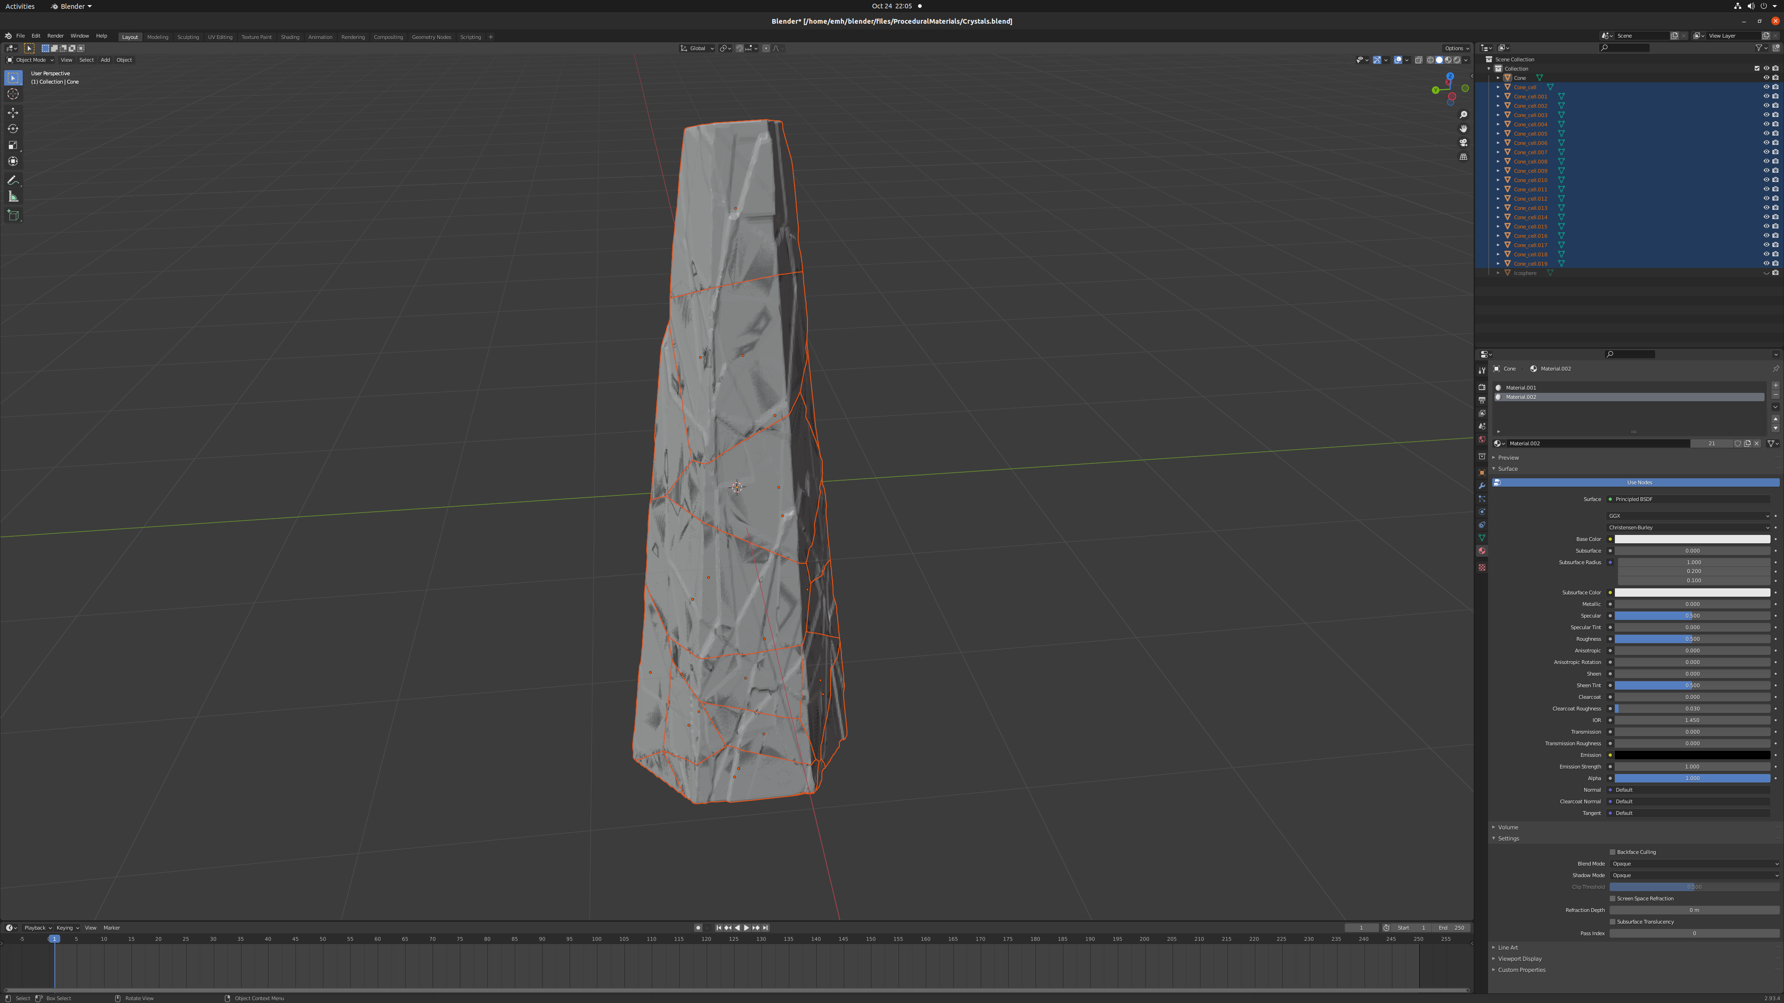Duplicate Material.002 with new material icon

click(x=1747, y=444)
